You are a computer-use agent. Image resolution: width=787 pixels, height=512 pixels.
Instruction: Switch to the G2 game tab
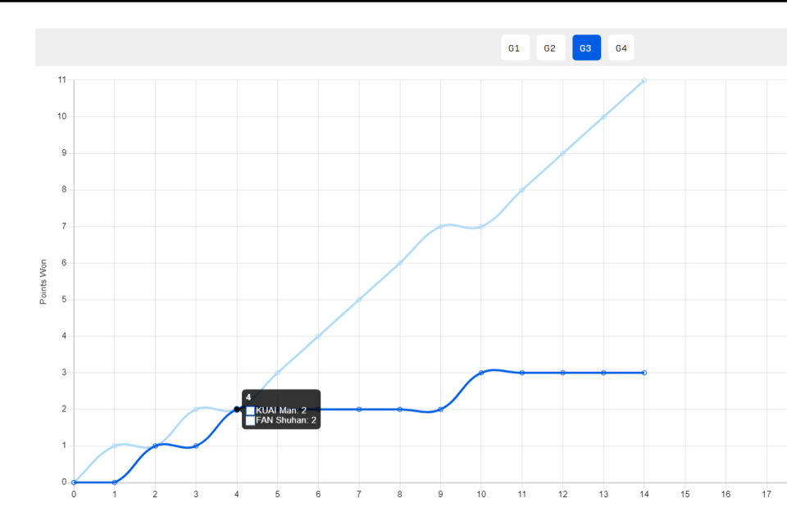551,48
